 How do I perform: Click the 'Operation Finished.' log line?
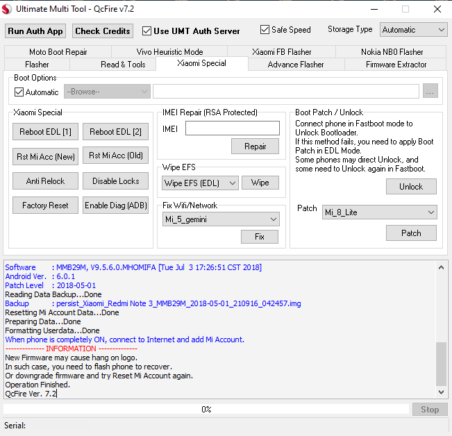coord(37,385)
